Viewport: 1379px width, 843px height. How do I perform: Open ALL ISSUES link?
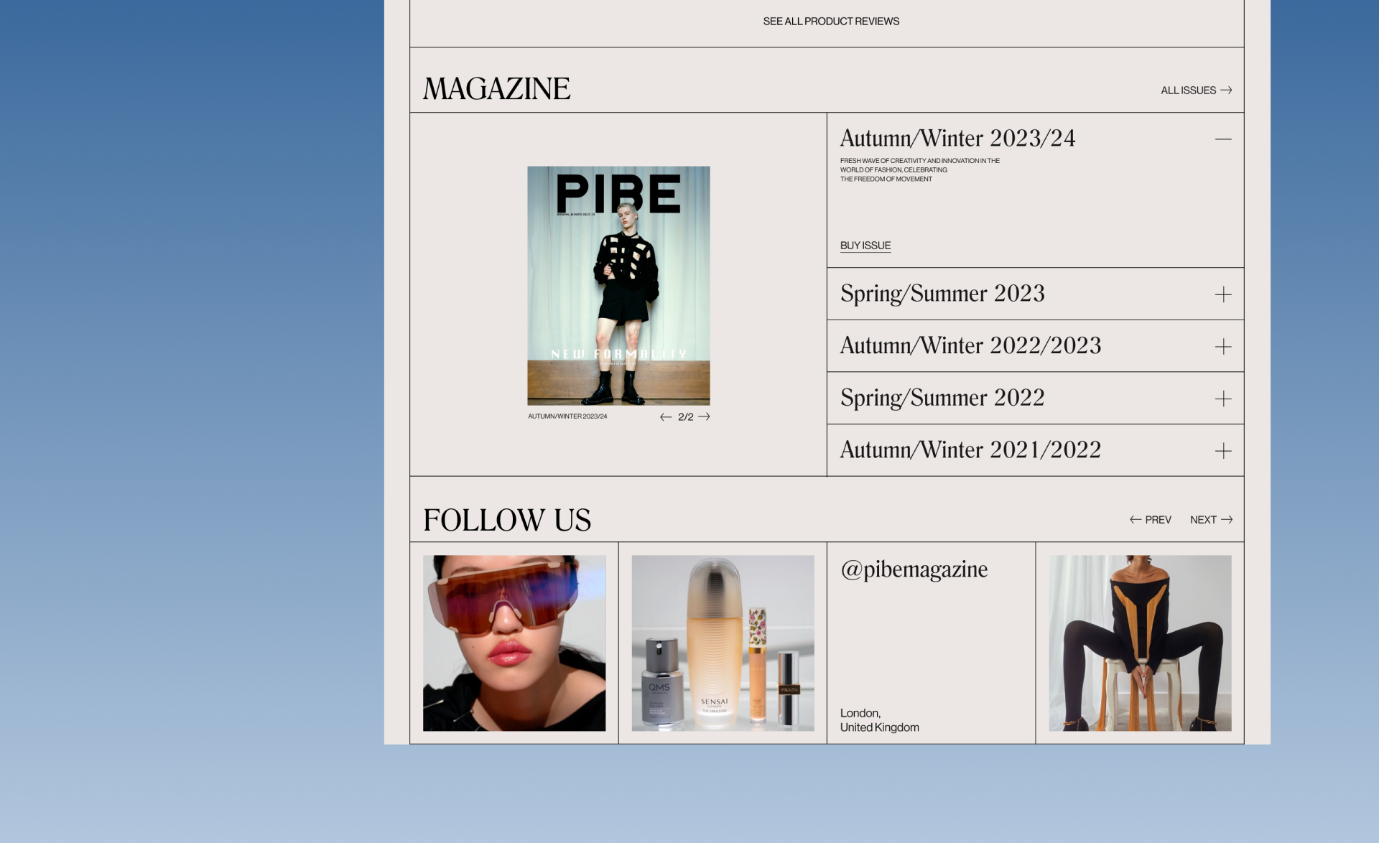click(1196, 90)
